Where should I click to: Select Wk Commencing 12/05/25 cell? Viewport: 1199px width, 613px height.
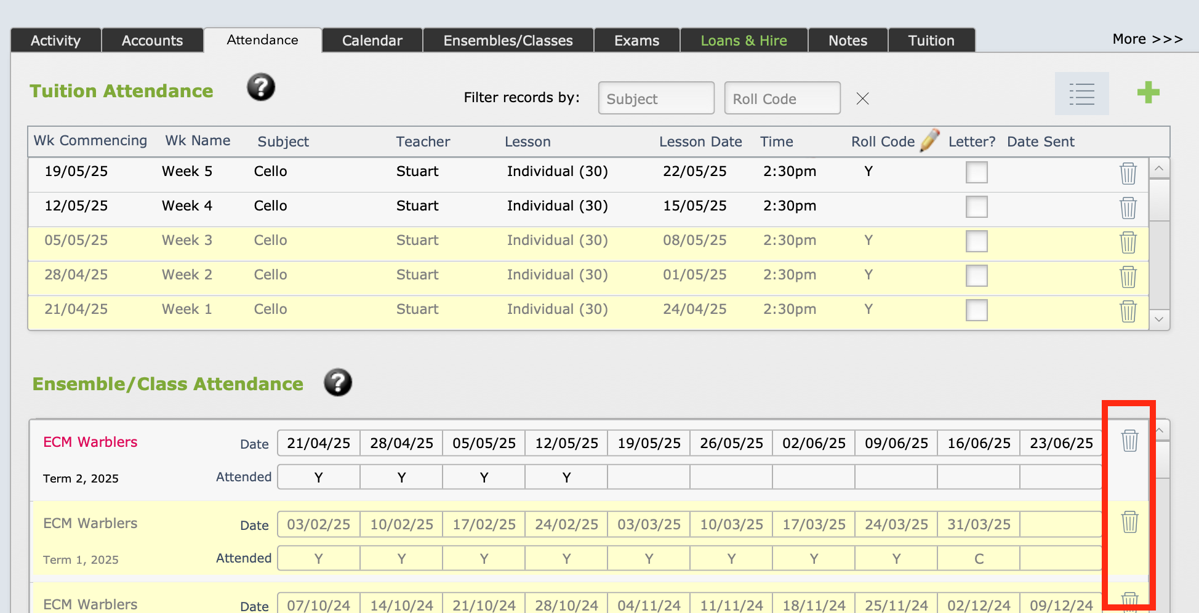[x=76, y=206]
